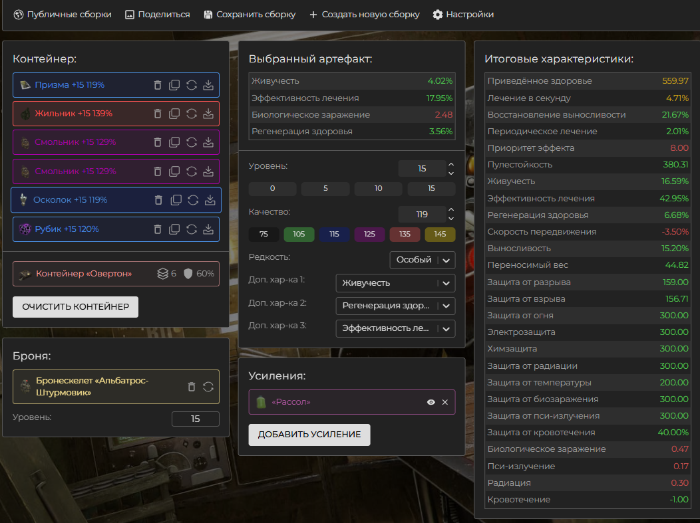Set level preset to 0
This screenshot has width=700, height=523.
pos(272,189)
